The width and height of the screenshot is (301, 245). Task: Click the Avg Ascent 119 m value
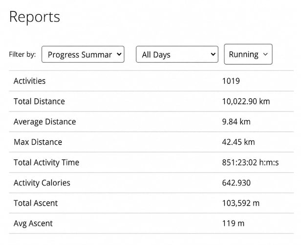(x=233, y=223)
